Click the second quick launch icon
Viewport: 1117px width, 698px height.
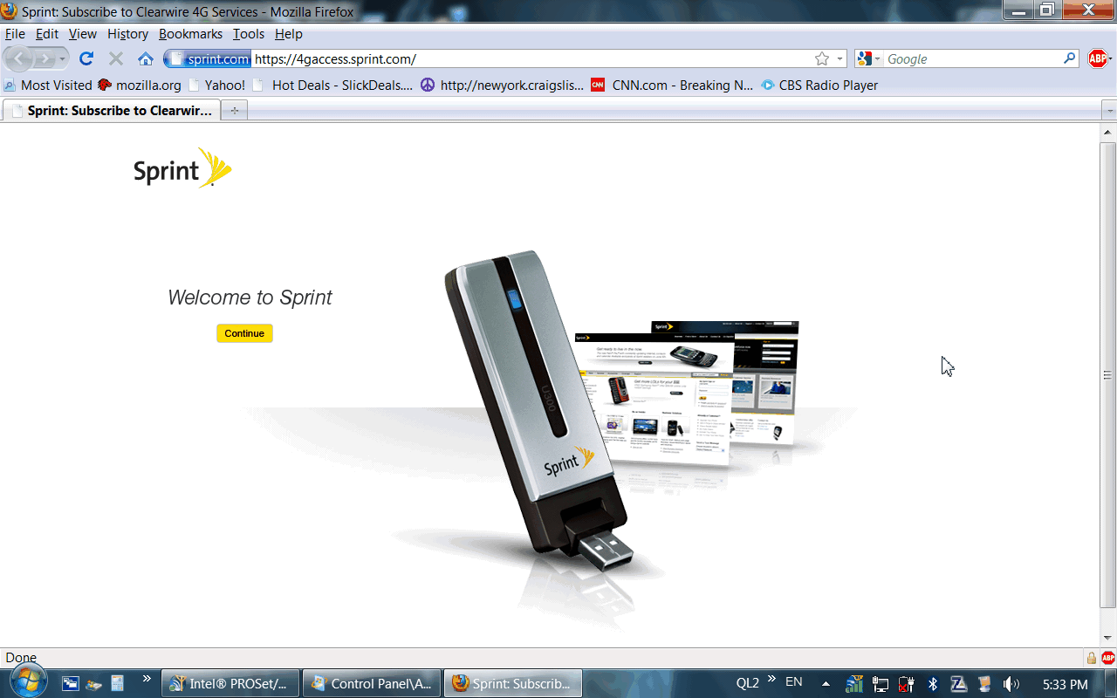pyautogui.click(x=93, y=683)
